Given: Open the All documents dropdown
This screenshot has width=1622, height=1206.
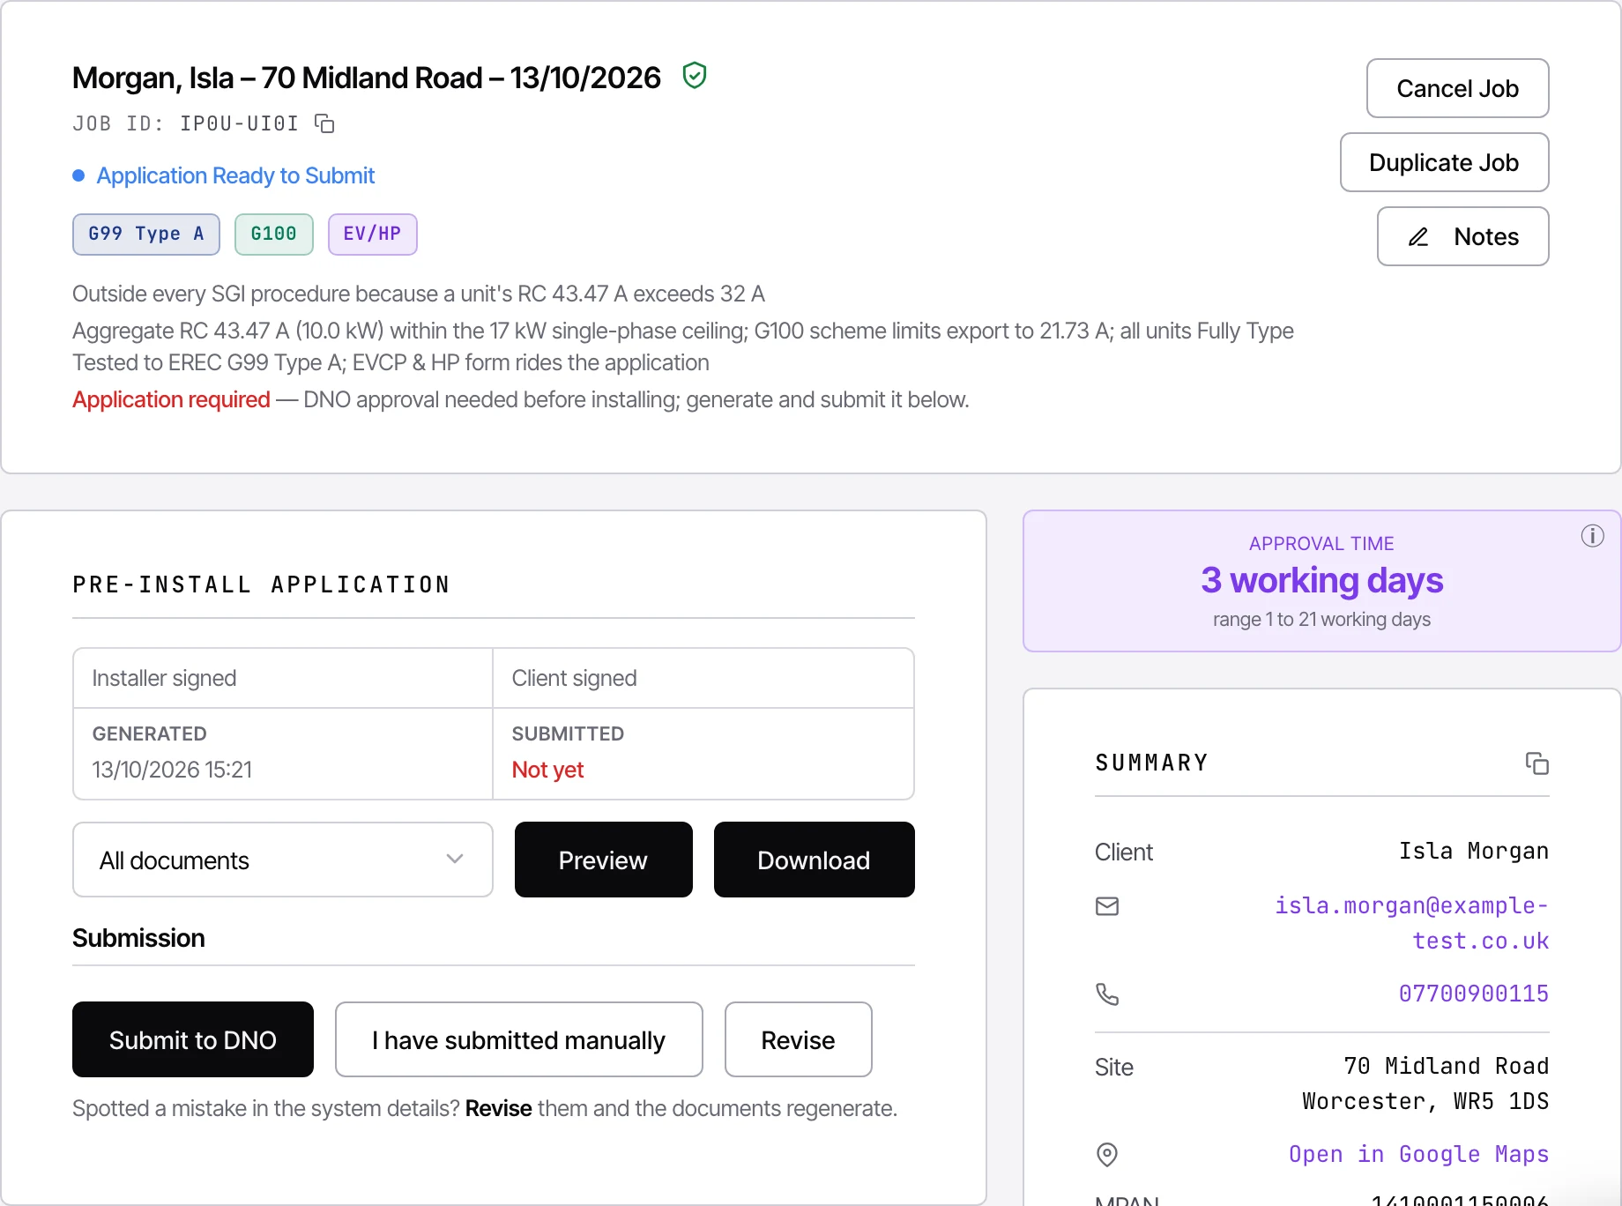Looking at the screenshot, I should [x=283, y=860].
